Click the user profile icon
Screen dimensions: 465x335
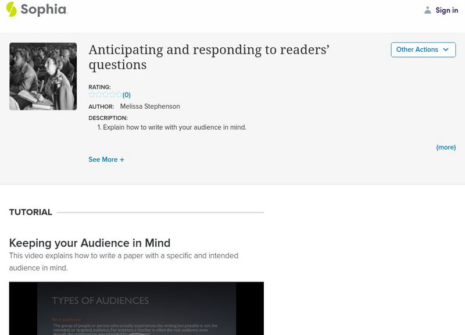427,10
